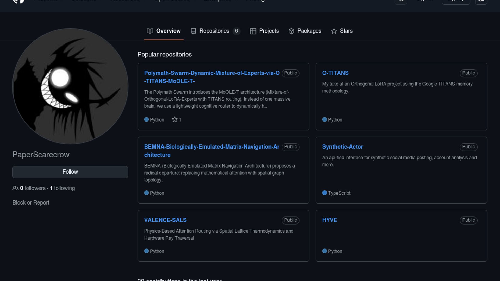This screenshot has height=281, width=500.
Task: Open BEMNA-Biologically-Emulated-Matrix-Navigation repository
Action: [211, 147]
